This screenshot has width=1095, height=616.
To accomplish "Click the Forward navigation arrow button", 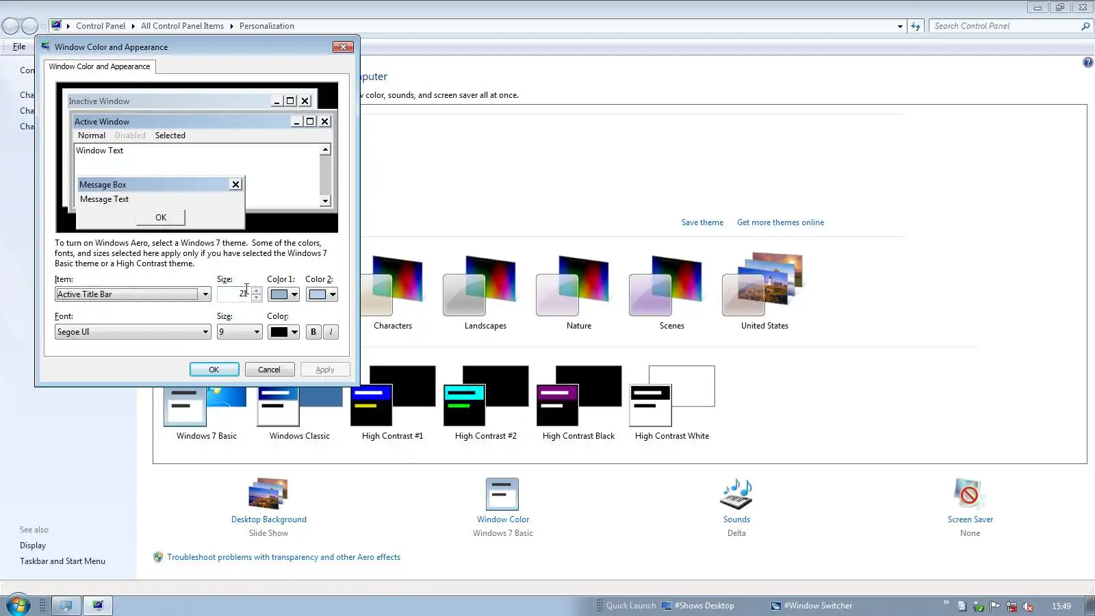I will pyautogui.click(x=29, y=26).
